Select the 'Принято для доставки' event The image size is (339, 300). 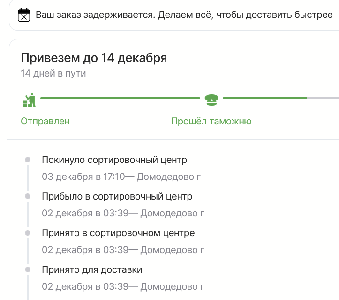[92, 269]
